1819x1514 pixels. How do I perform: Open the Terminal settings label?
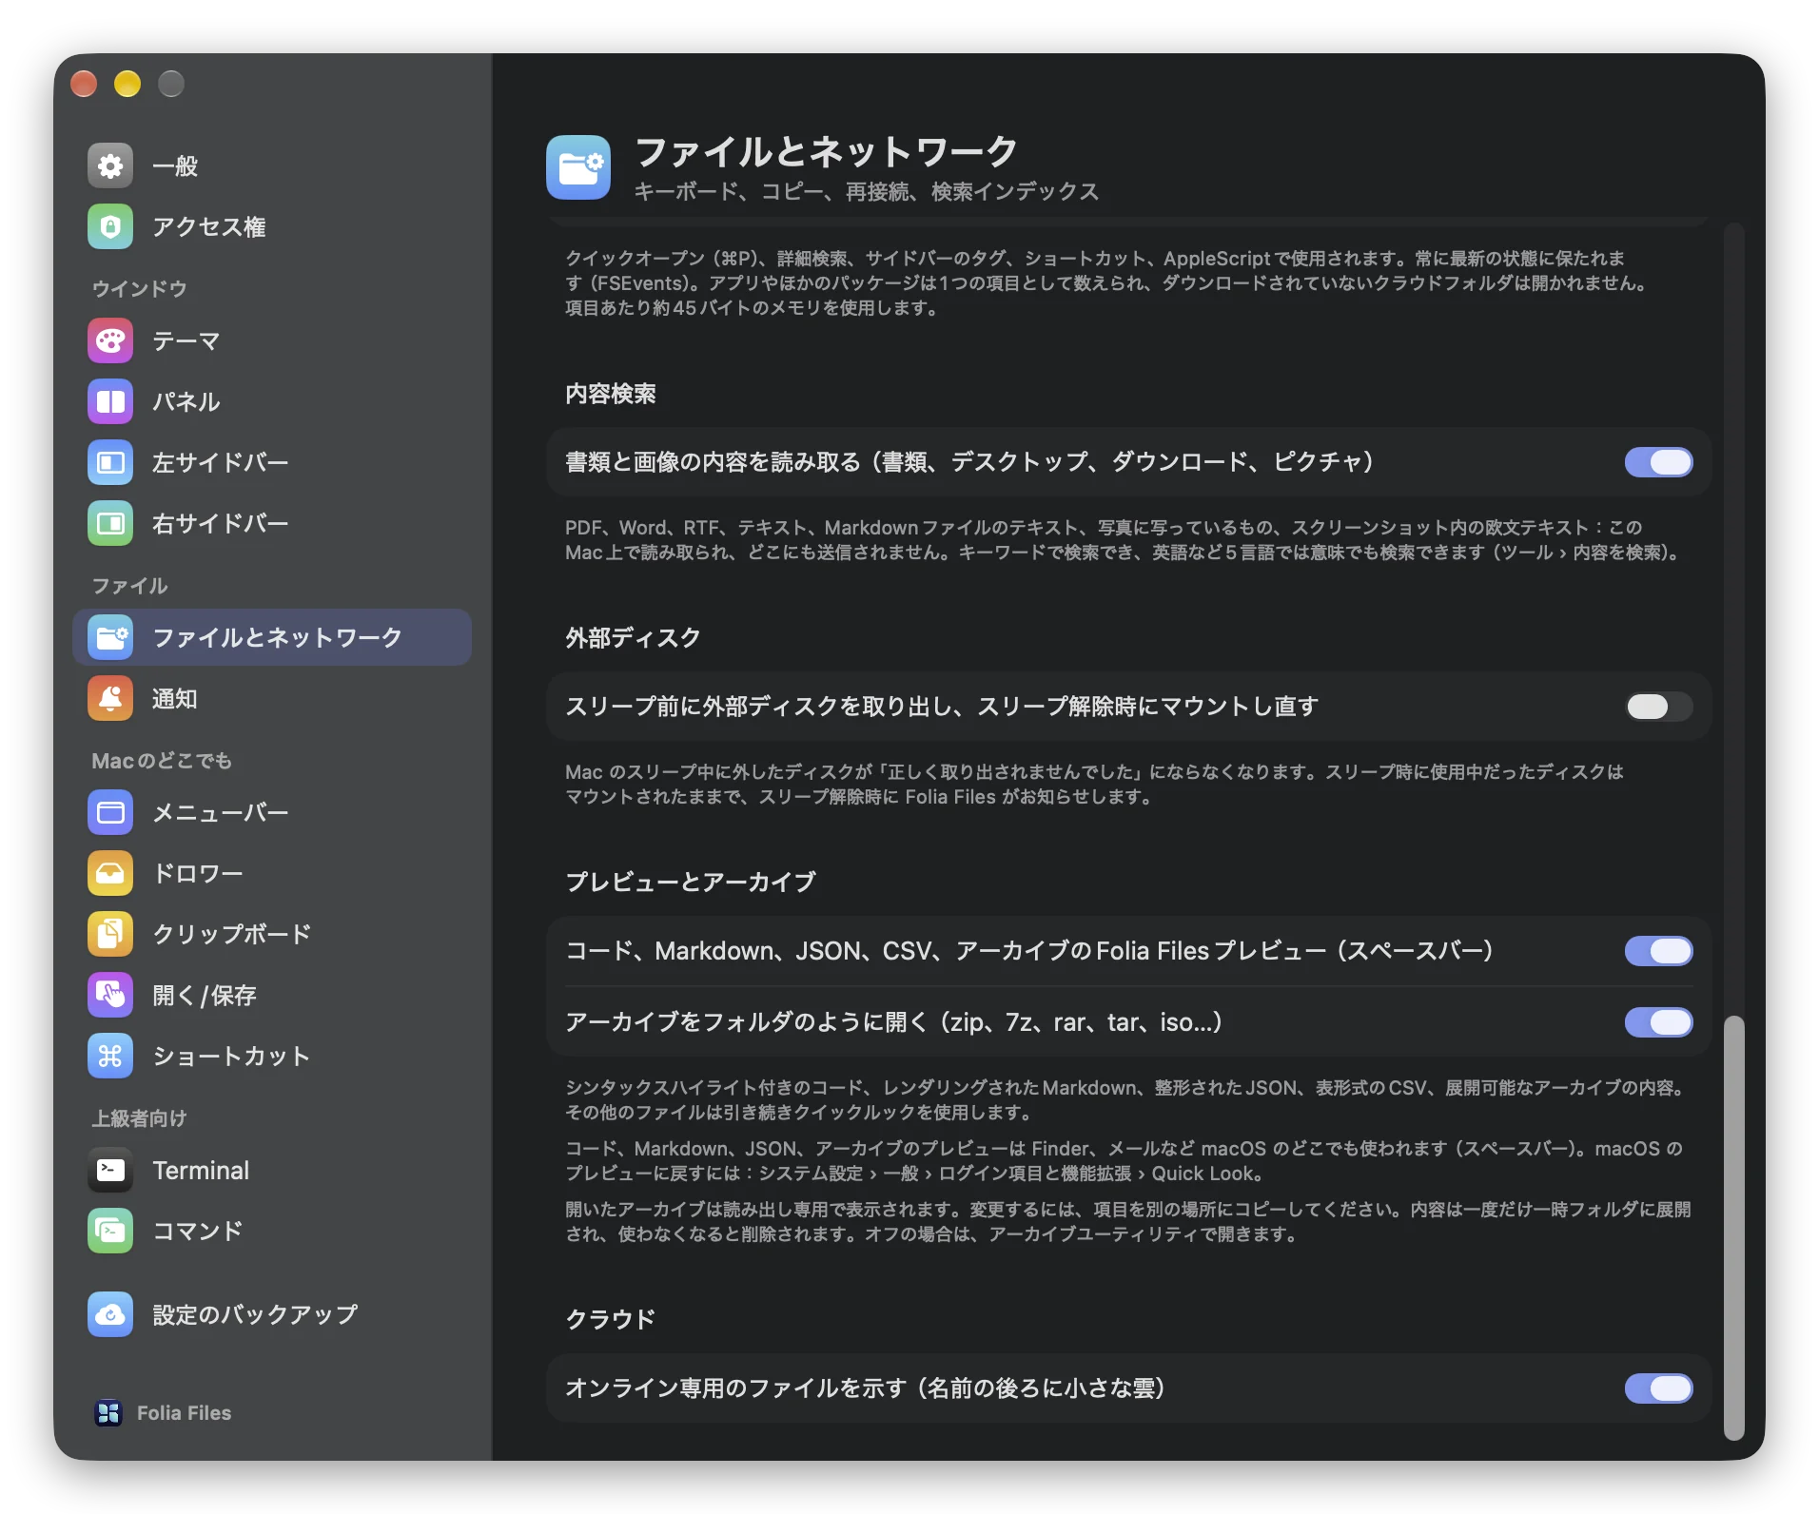201,1171
